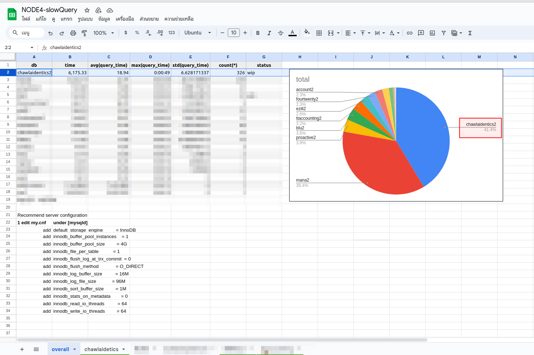Toggle Strikethrough formatting

(281, 33)
